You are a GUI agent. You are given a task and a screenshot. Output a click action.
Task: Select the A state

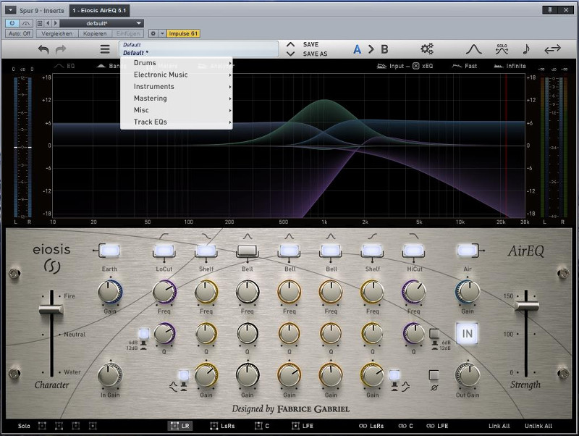point(357,49)
